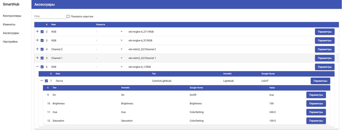Open room dropdown for wb-mrgbw-d_57/RGB

[x=122, y=40]
